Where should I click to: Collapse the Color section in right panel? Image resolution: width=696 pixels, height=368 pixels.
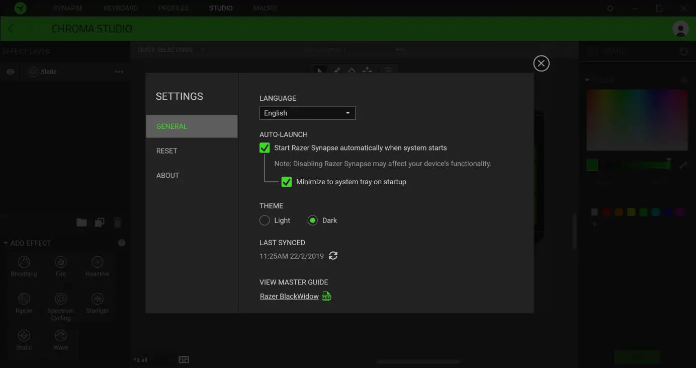click(x=587, y=80)
